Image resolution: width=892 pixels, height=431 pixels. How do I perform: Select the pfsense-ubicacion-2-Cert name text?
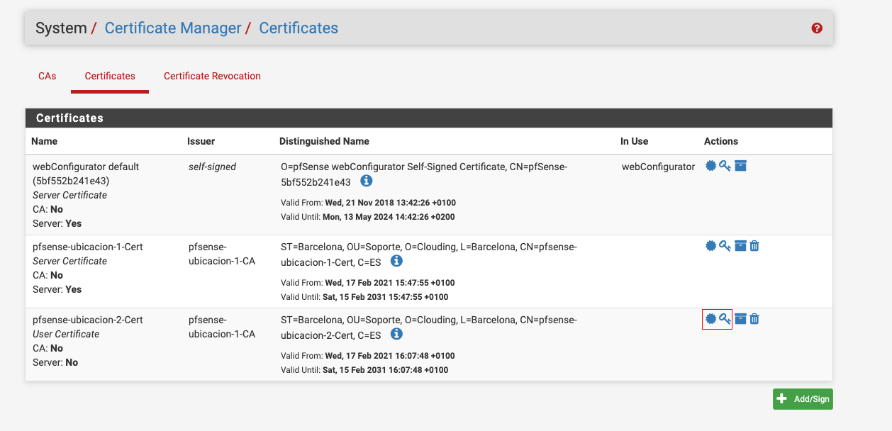pos(88,320)
